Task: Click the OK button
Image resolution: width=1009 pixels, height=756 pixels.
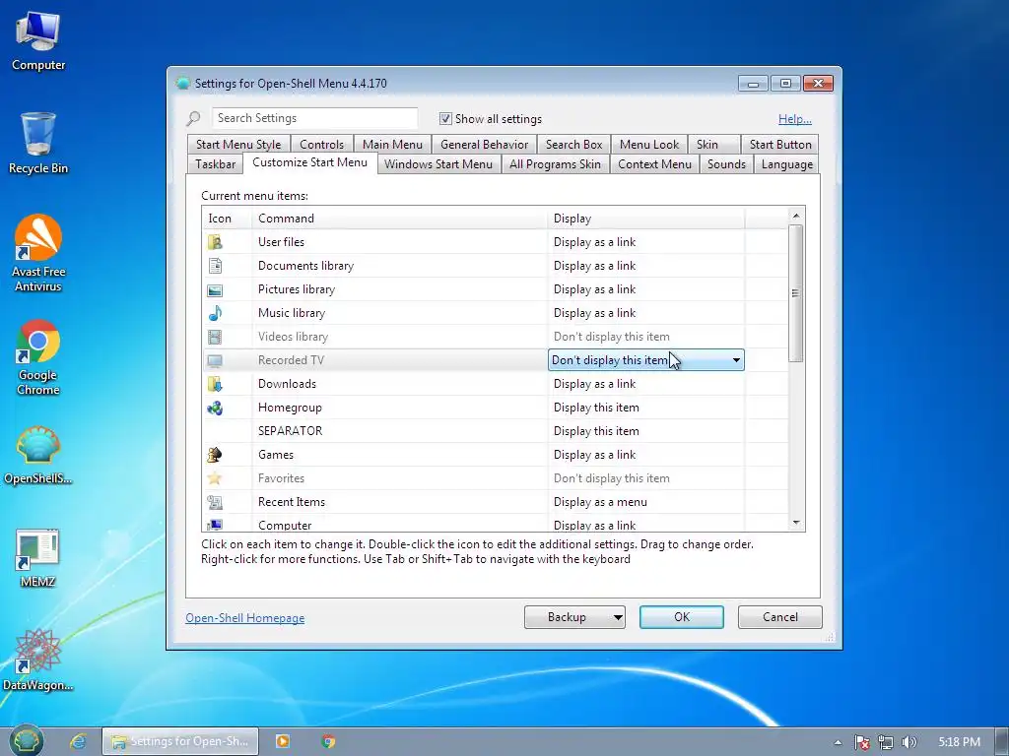Action: click(x=682, y=617)
